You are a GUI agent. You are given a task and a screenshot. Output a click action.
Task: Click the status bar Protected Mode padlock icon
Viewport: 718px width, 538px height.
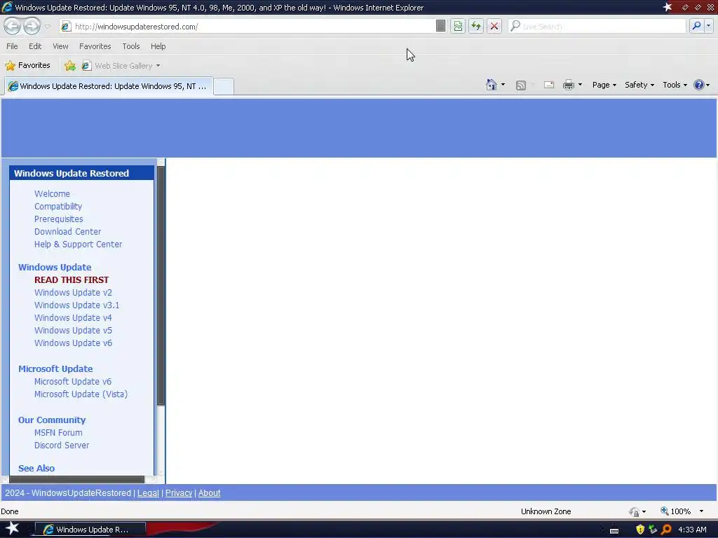point(634,511)
